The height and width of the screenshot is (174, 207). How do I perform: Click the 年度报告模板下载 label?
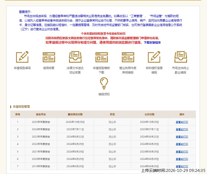[101, 70]
